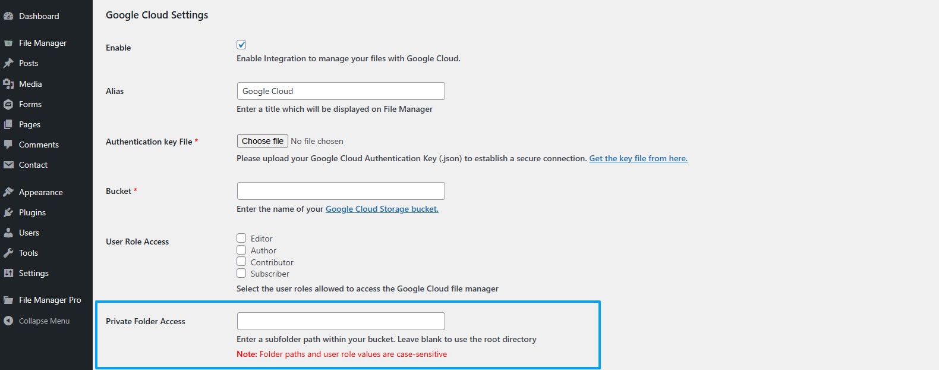Go to Settings menu item
939x370 pixels.
[x=34, y=273]
